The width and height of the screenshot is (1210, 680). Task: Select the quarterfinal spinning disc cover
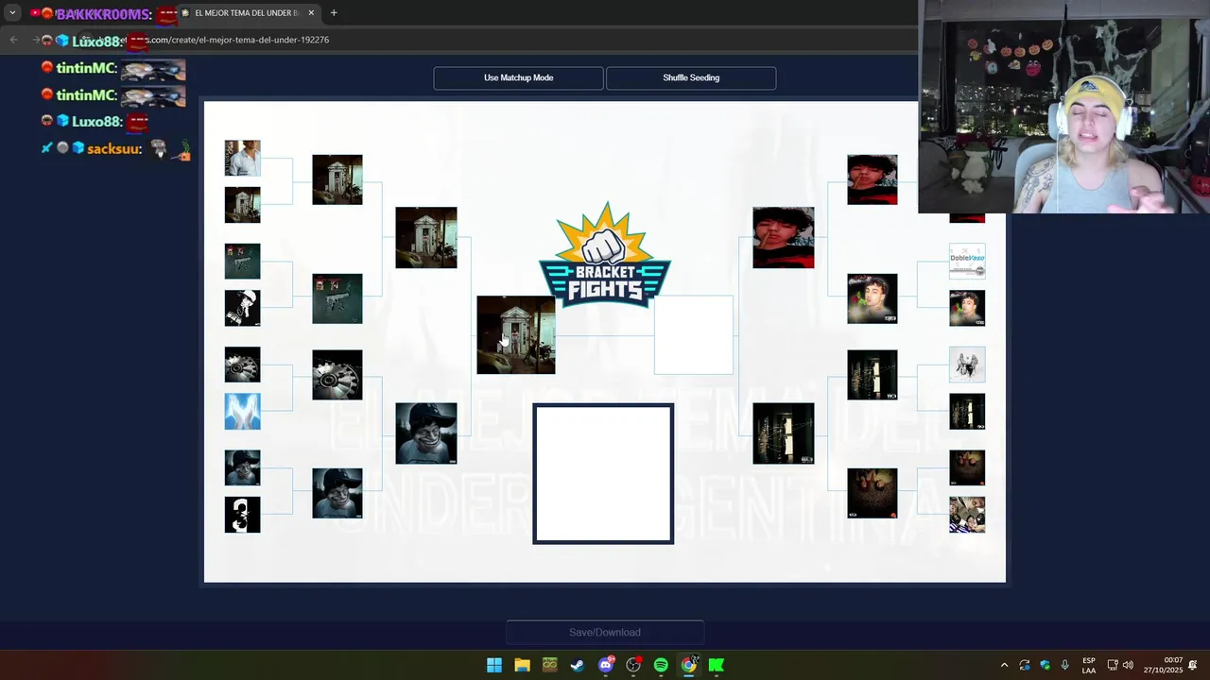click(337, 375)
